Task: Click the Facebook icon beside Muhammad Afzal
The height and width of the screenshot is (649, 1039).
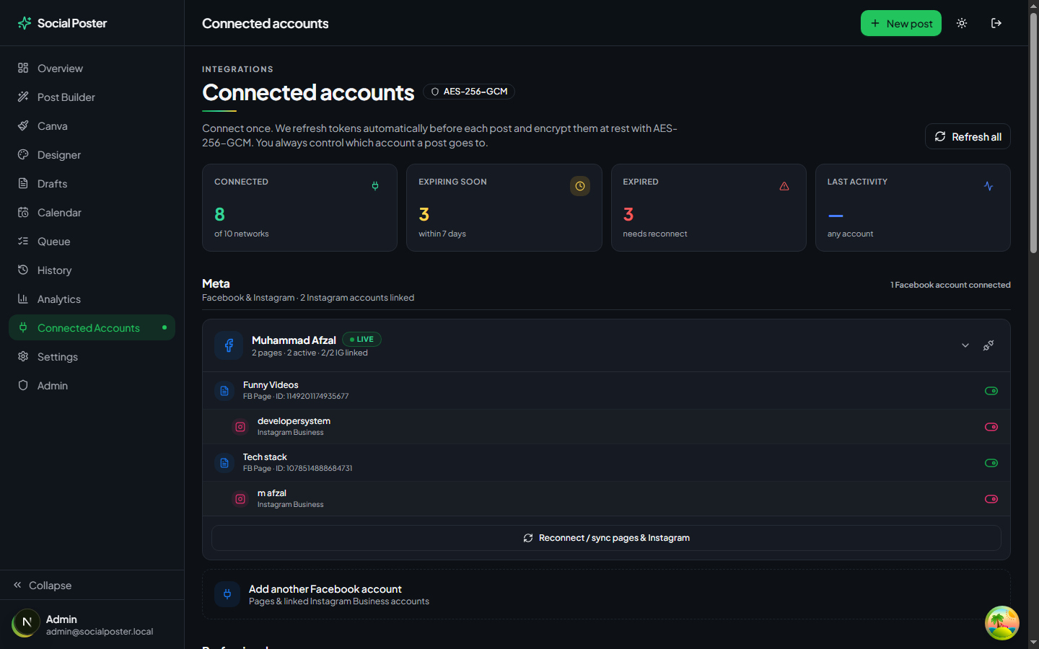Action: click(x=229, y=345)
